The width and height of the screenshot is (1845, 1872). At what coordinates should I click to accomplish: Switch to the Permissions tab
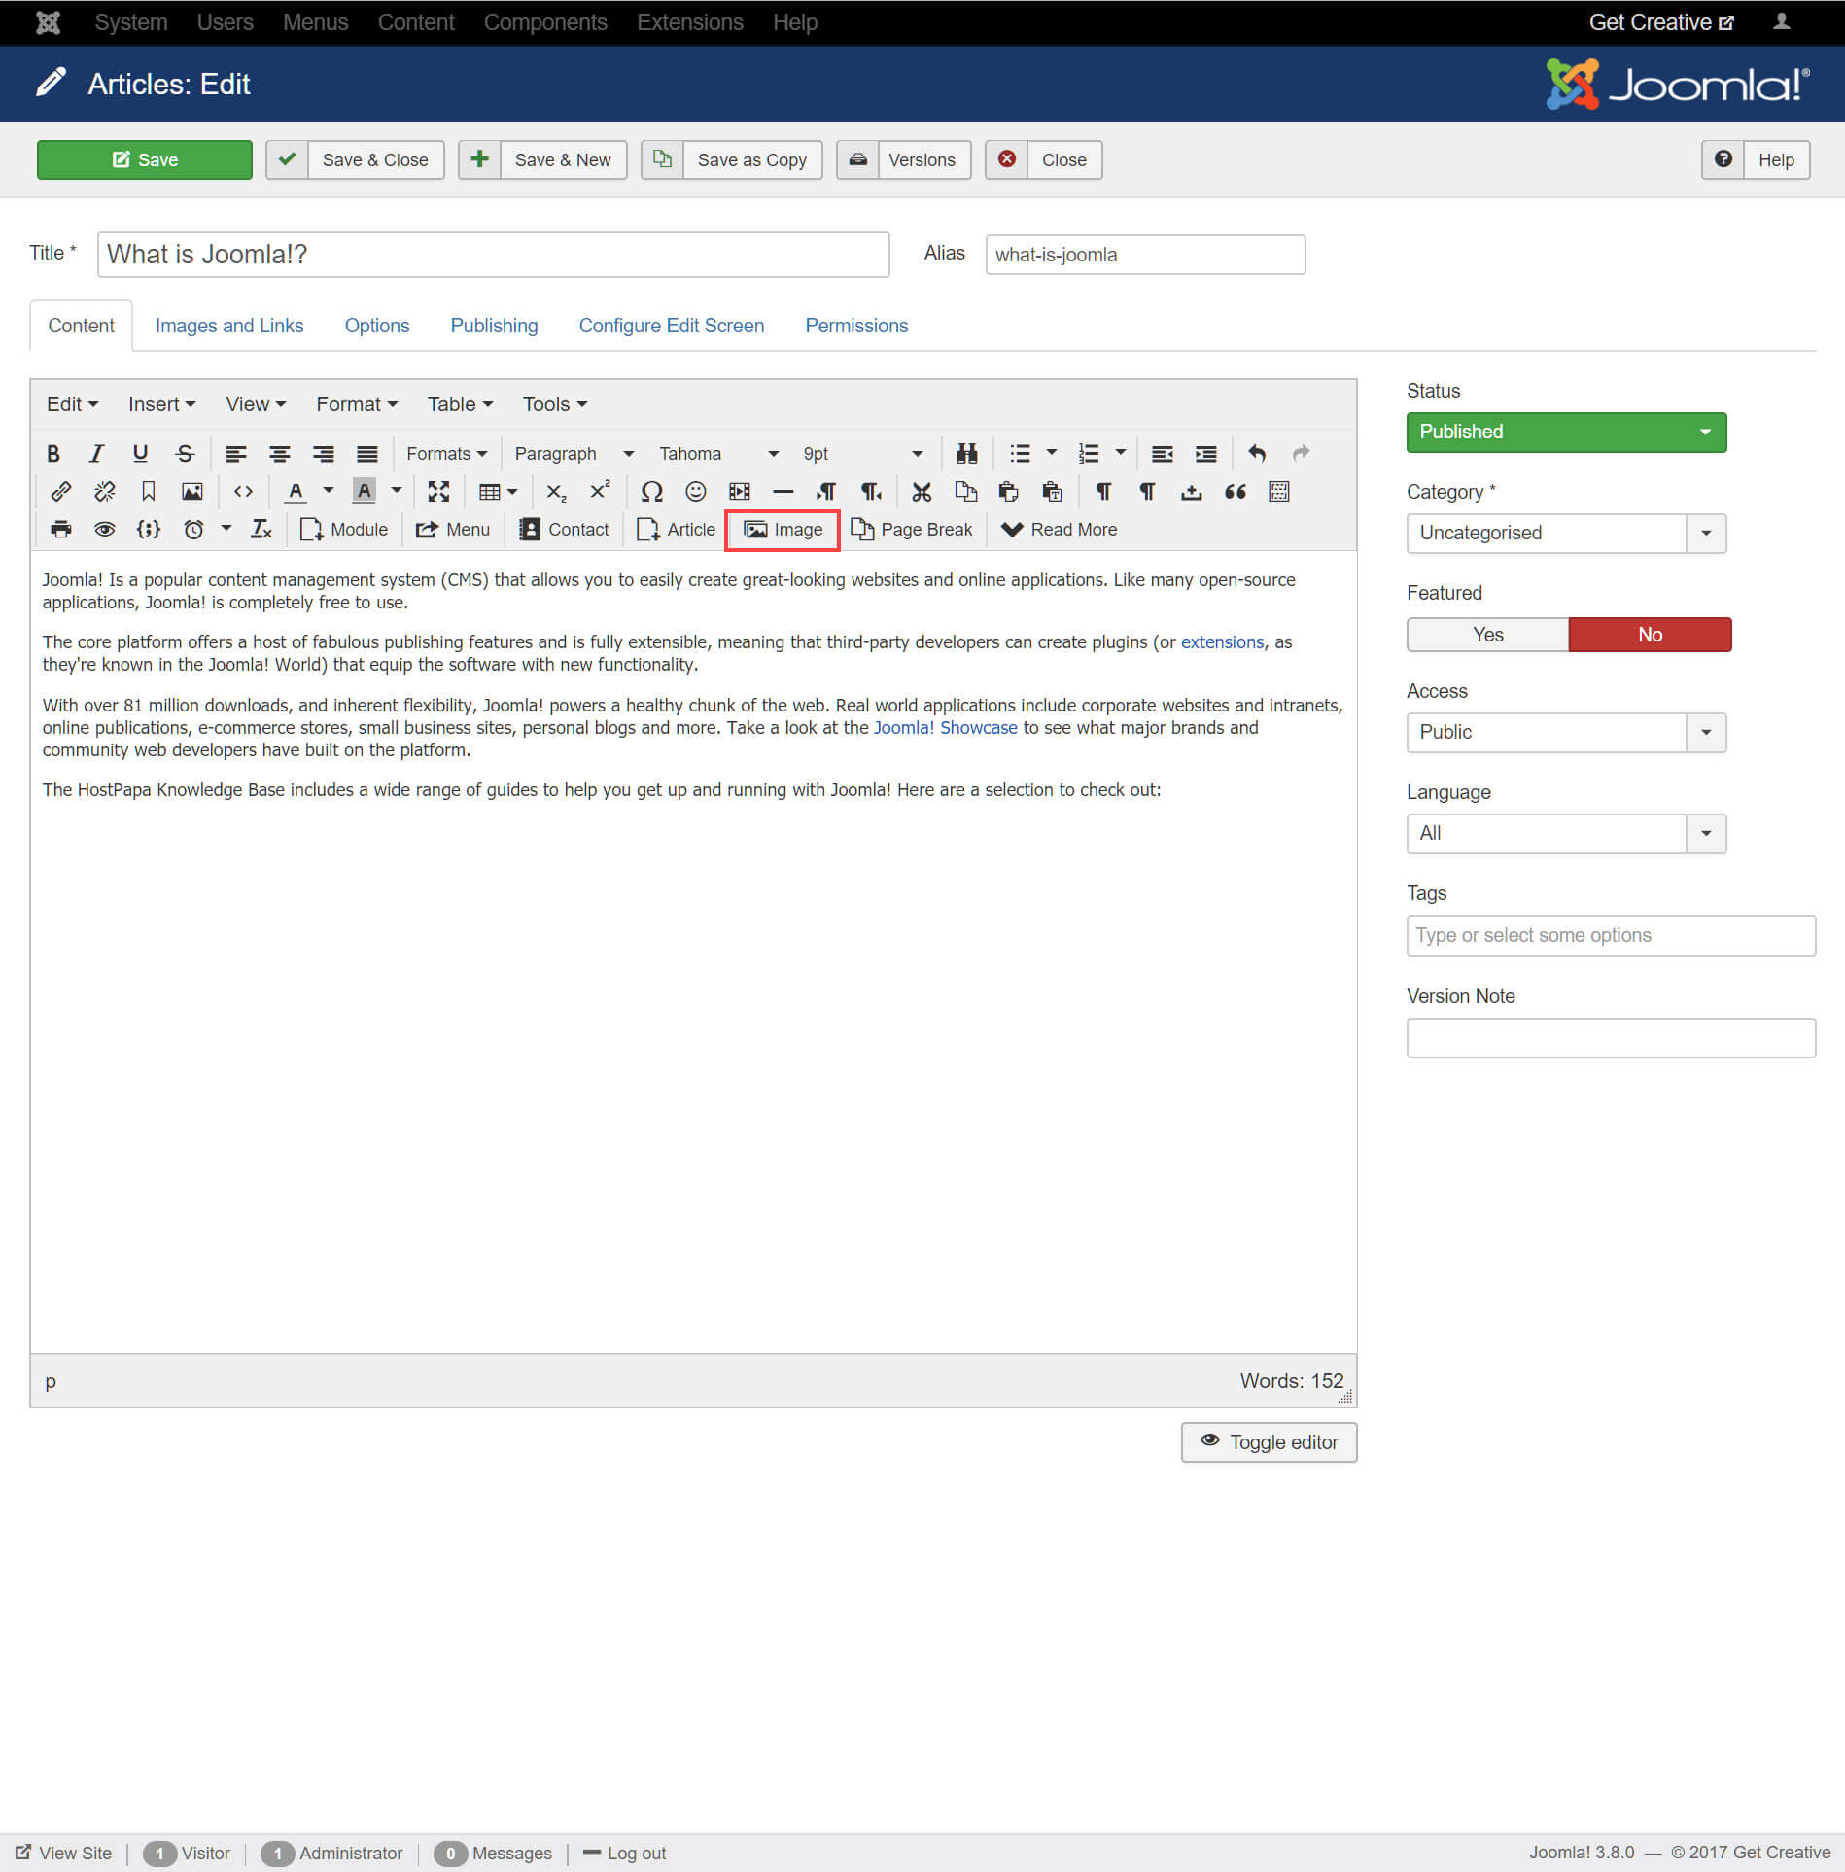(856, 326)
